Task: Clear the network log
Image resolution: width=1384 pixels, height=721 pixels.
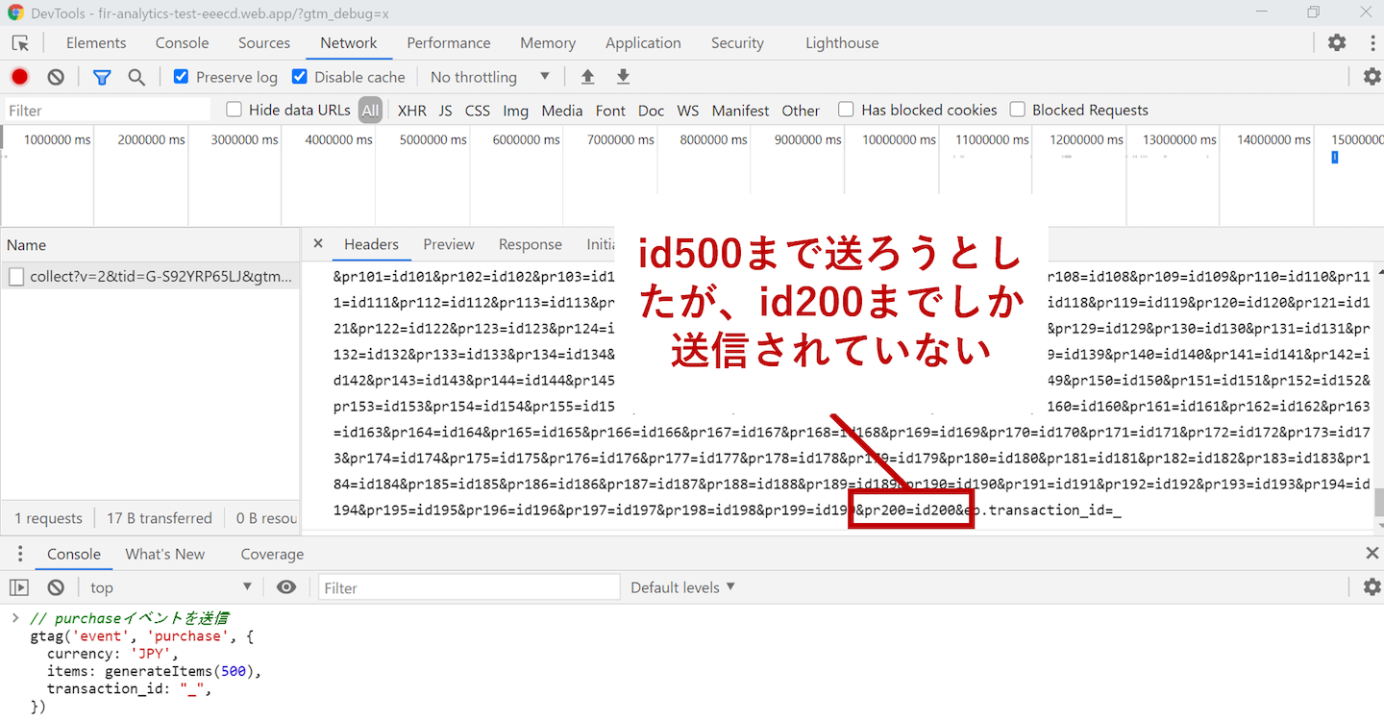Action: (56, 77)
